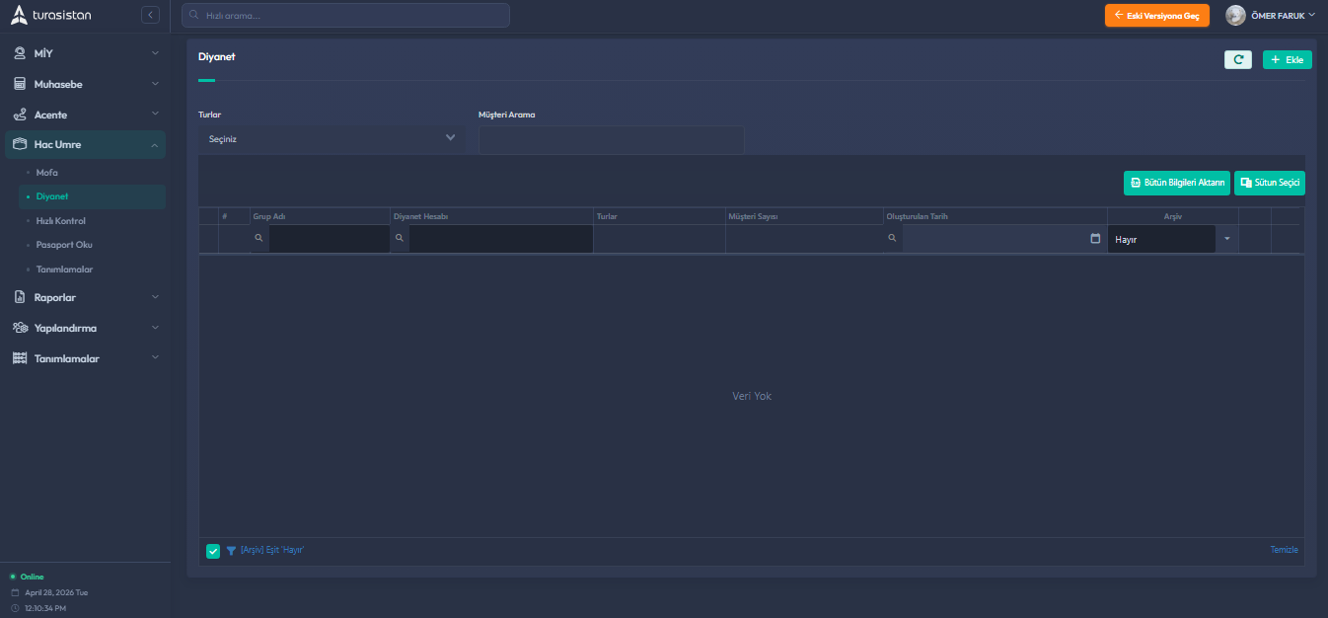Screen dimensions: 1328x618
Task: Click the search icon in Grup Adı filter
Action: (x=259, y=239)
